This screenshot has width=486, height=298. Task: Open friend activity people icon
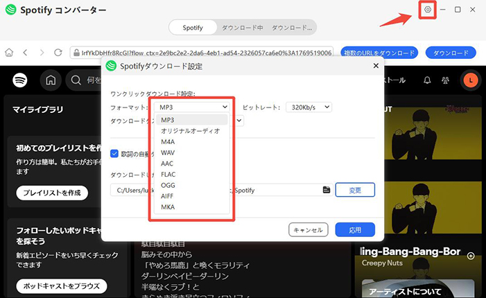coord(445,80)
